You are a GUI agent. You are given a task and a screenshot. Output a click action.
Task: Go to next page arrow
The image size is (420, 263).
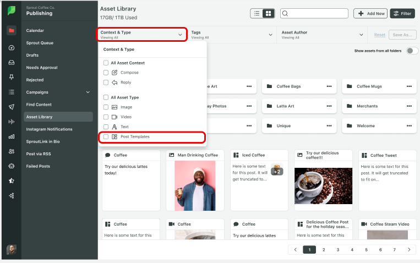[409, 250]
